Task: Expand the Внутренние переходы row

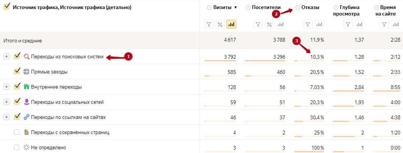Action: pyautogui.click(x=6, y=87)
